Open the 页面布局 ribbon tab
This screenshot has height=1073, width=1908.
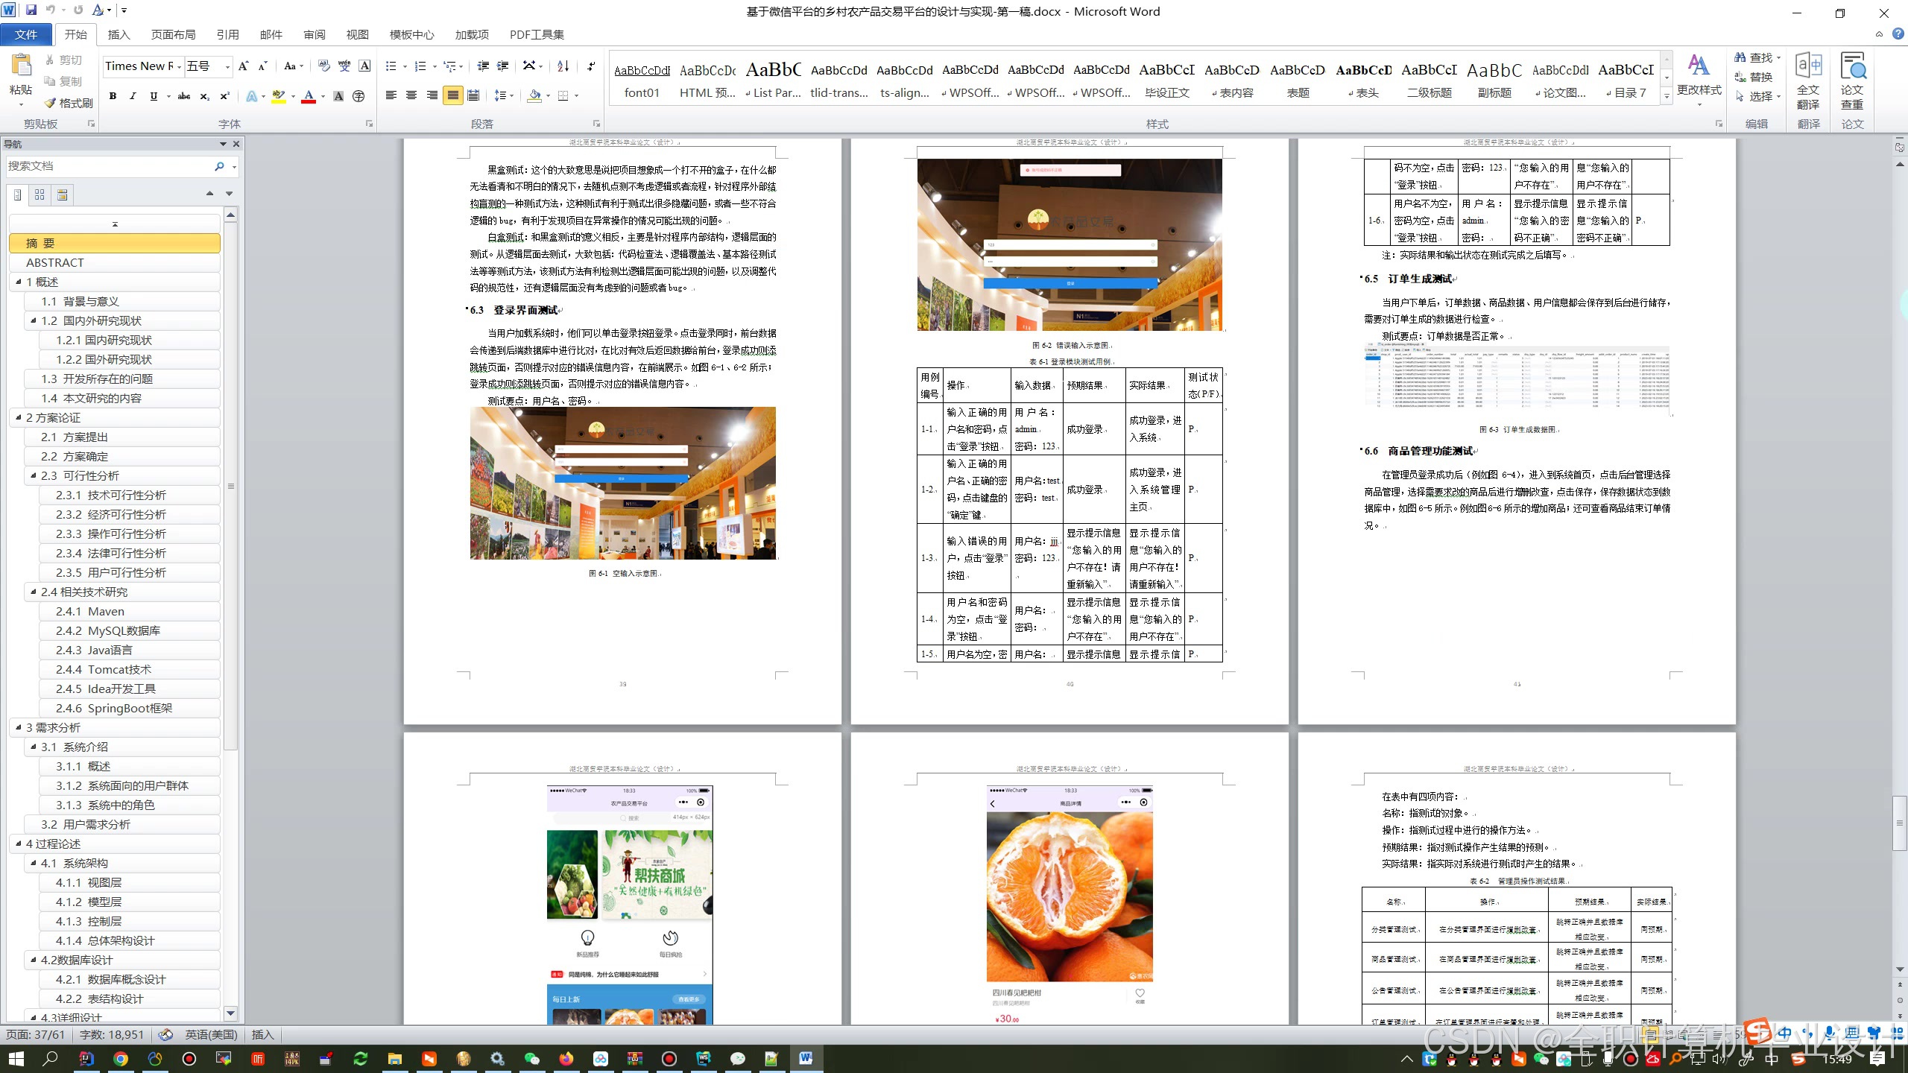click(173, 34)
